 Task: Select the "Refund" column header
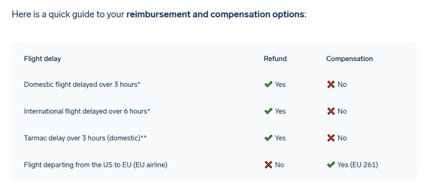275,58
